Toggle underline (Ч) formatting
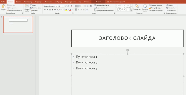 (50, 10)
